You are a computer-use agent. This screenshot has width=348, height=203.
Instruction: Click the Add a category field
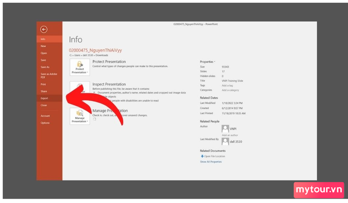click(x=230, y=90)
